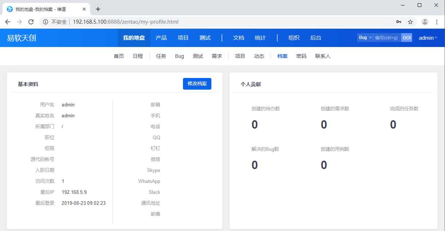Click the bookmark star in the address bar
Viewport: 445px width, 231px height.
[411, 21]
